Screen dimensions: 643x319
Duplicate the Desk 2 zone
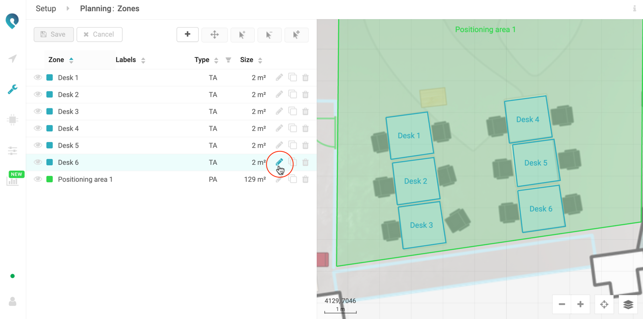coord(293,94)
